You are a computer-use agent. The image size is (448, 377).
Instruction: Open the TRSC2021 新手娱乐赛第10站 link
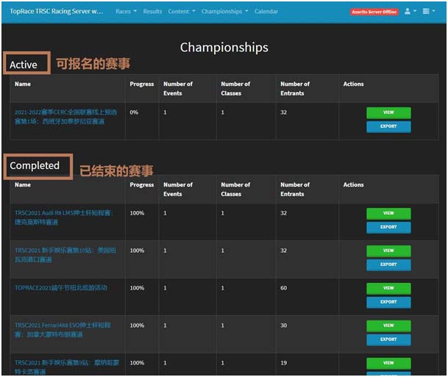tap(65, 255)
